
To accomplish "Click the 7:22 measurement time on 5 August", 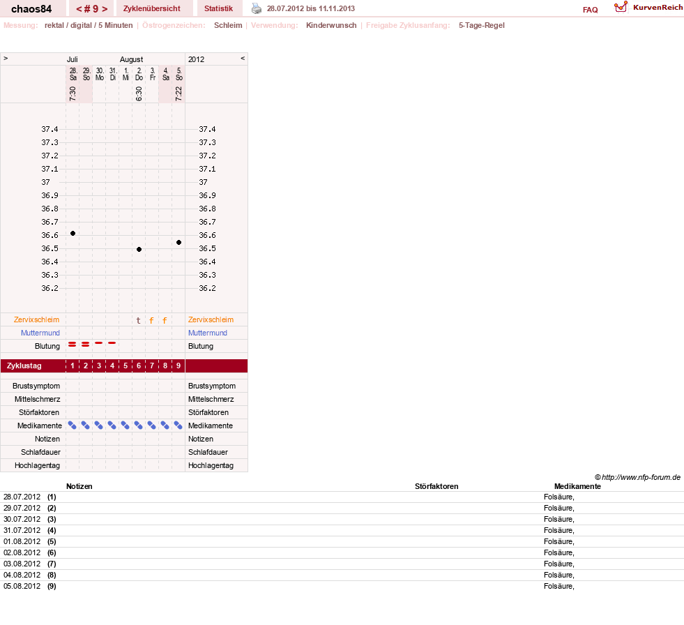I will [178, 93].
